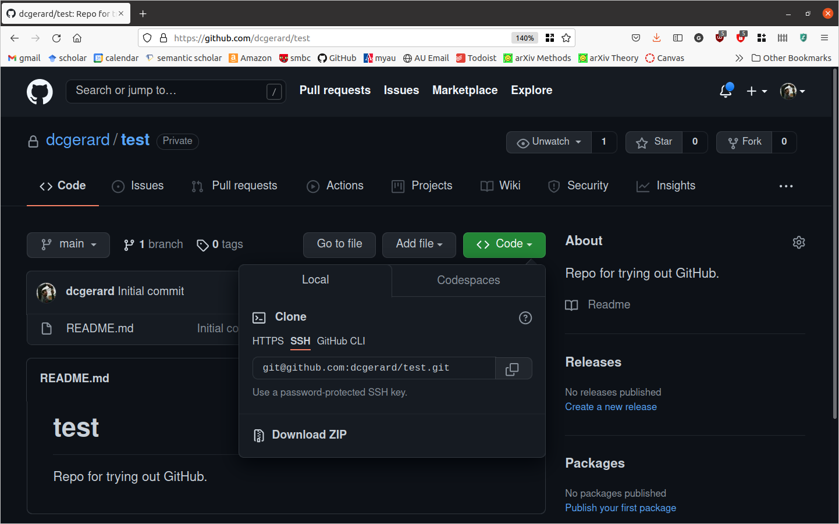
Task: Click the dcgerard commit author avatar
Action: point(47,292)
